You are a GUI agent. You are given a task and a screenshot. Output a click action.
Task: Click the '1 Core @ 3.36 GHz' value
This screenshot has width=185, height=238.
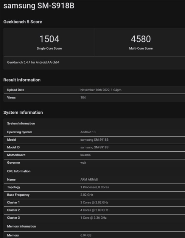pyautogui.click(x=93, y=218)
